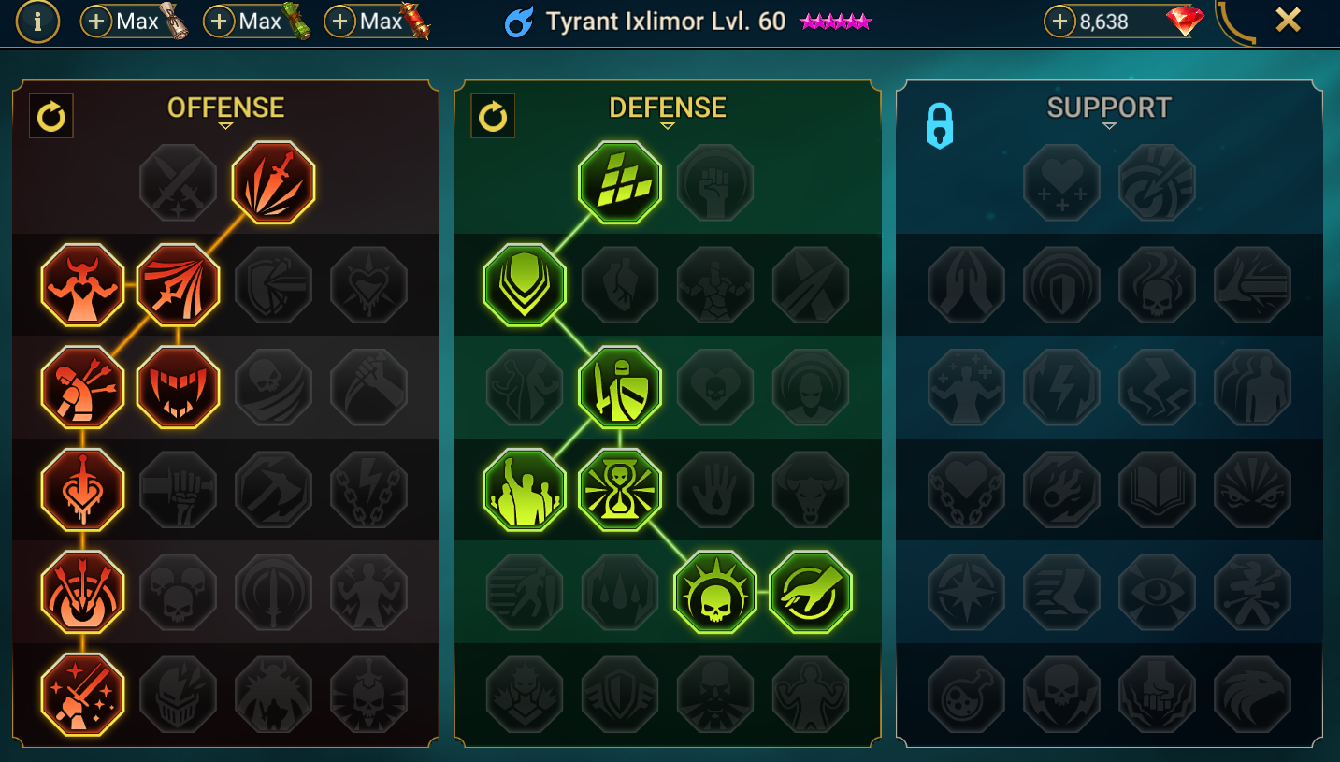Toggle the raised fist defense mastery
This screenshot has height=762, width=1340.
[x=715, y=182]
